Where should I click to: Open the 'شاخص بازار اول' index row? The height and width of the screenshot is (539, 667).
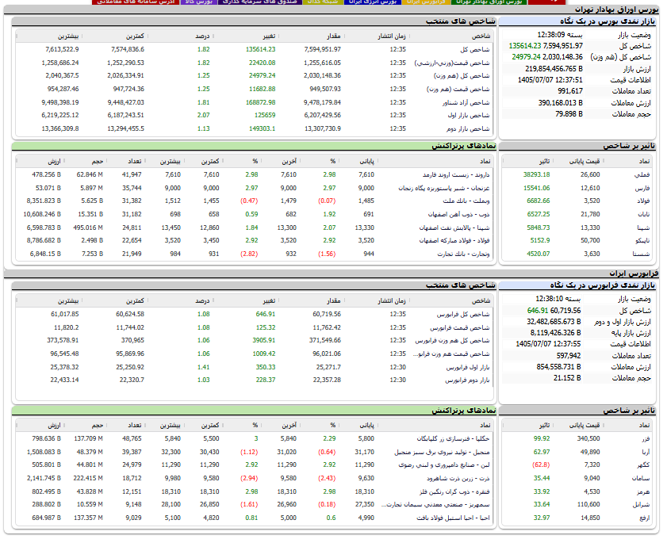255,115
